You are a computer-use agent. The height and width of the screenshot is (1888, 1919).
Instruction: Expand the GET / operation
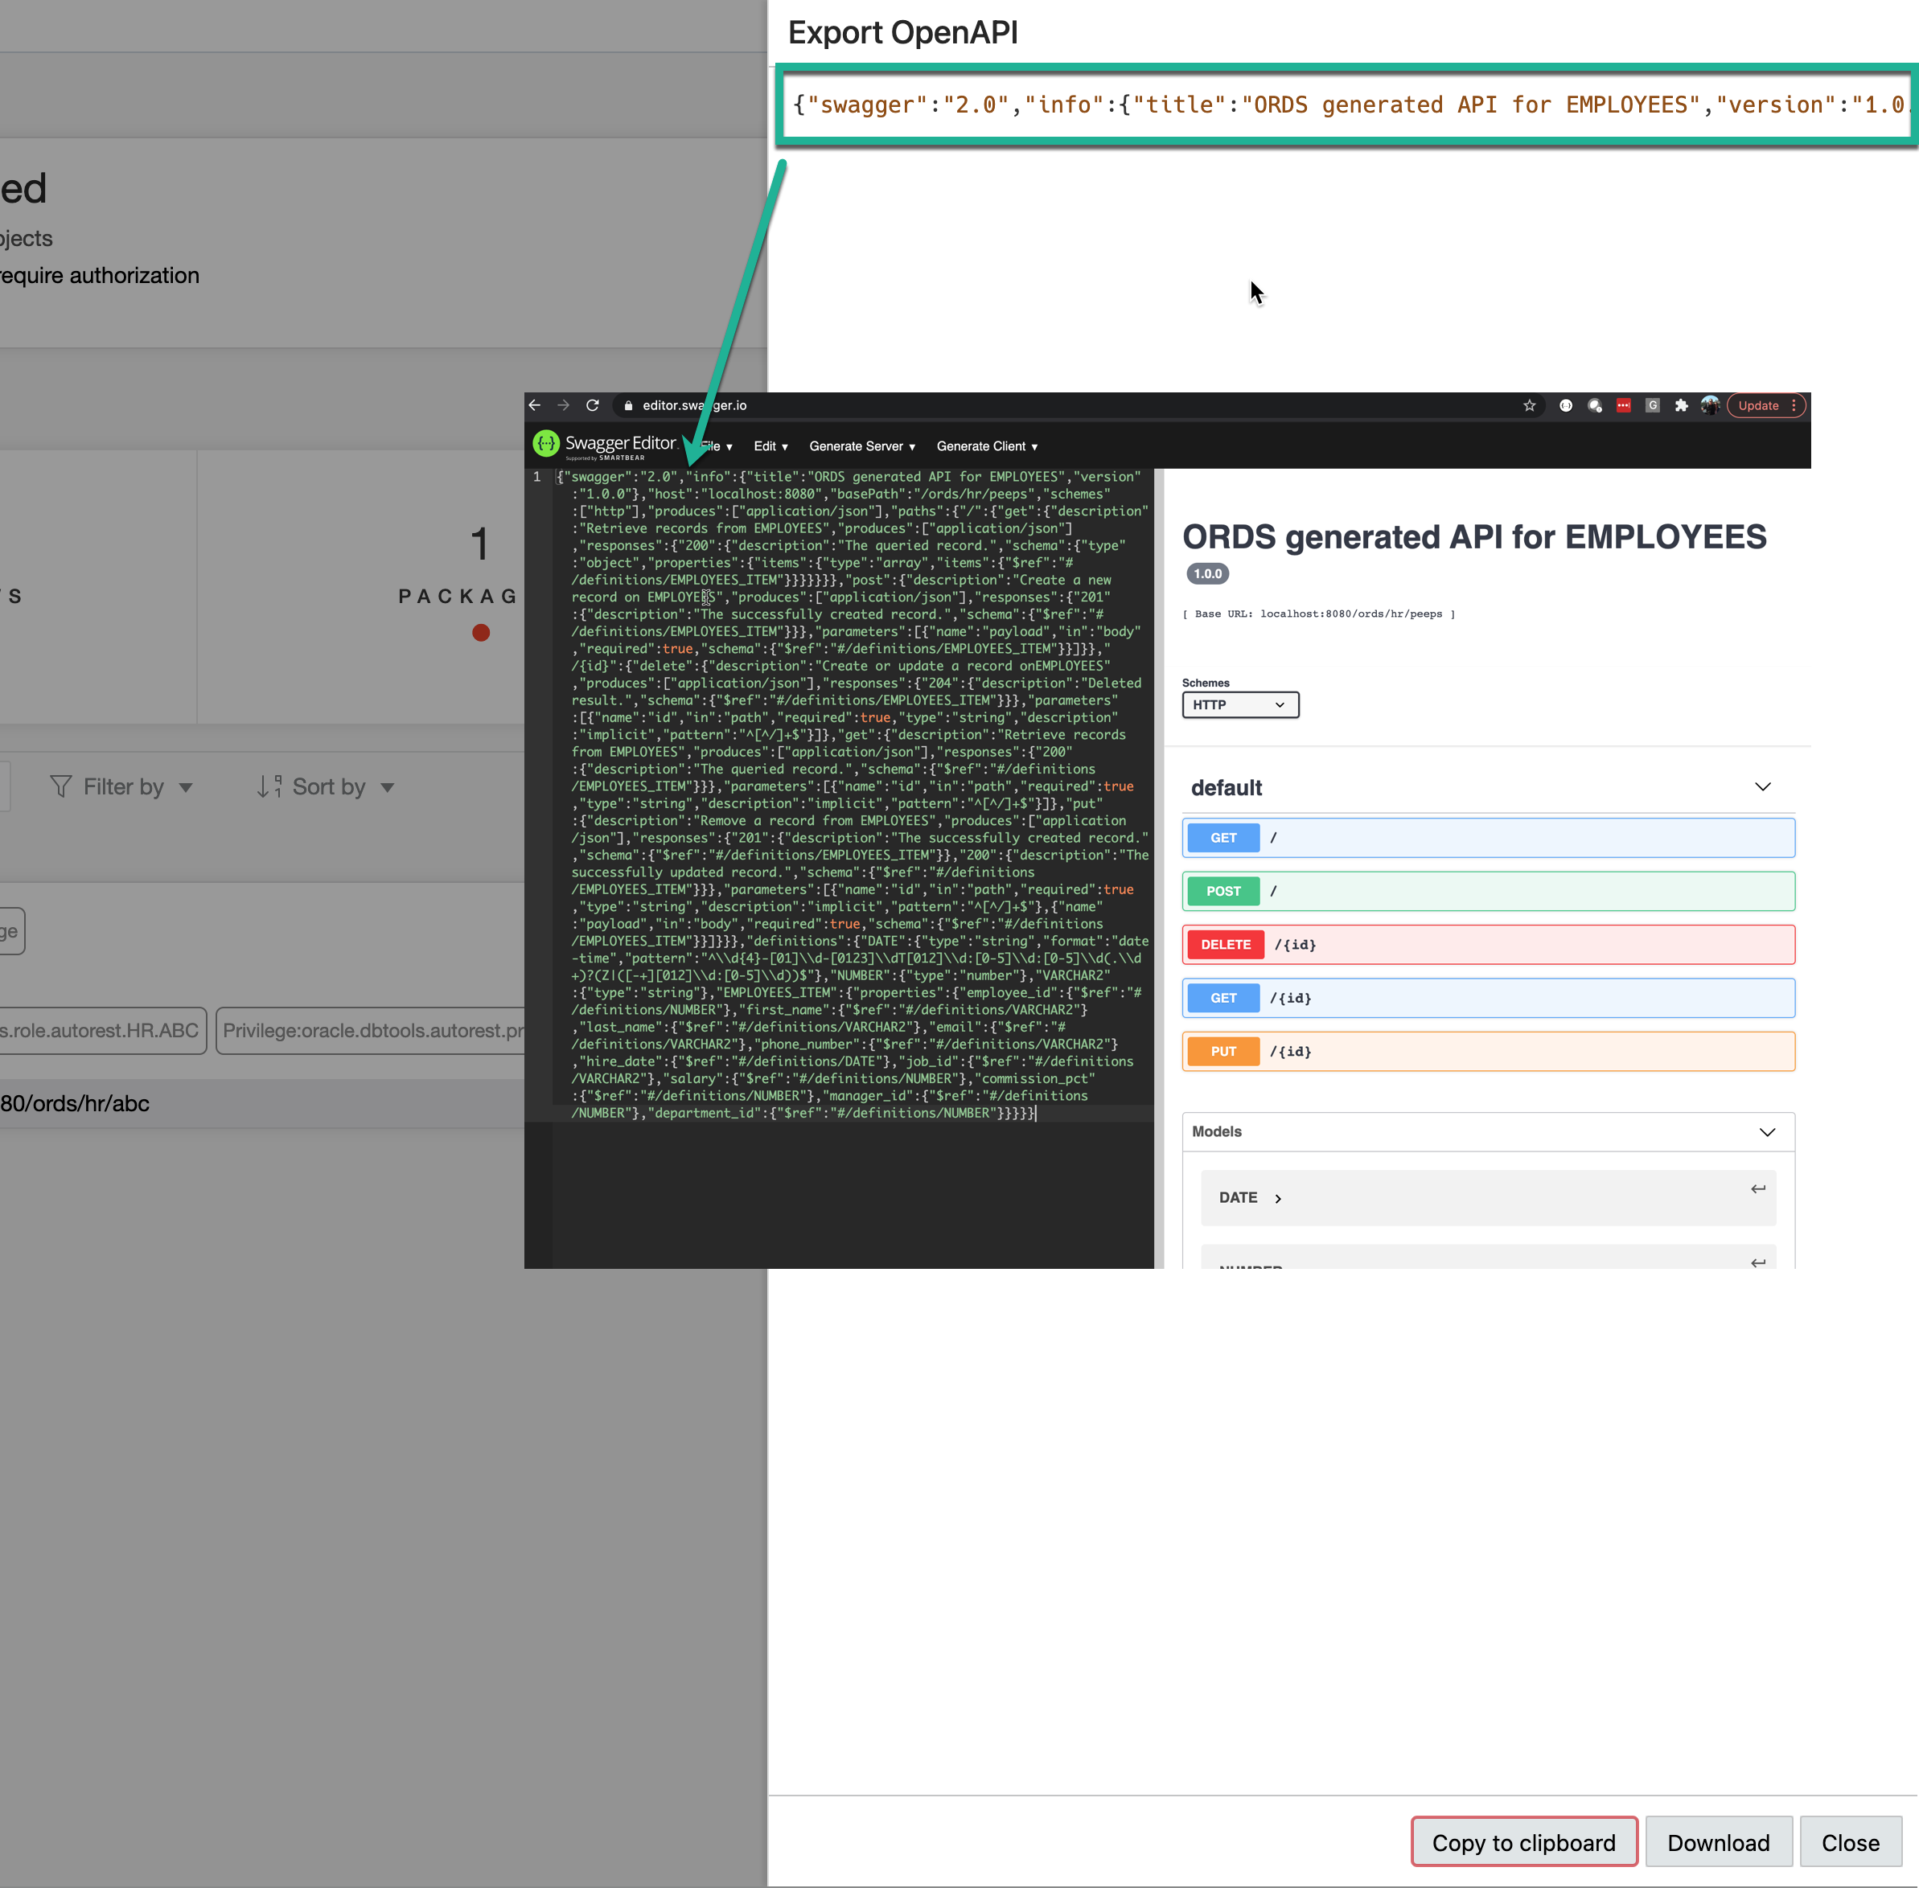click(x=1488, y=838)
